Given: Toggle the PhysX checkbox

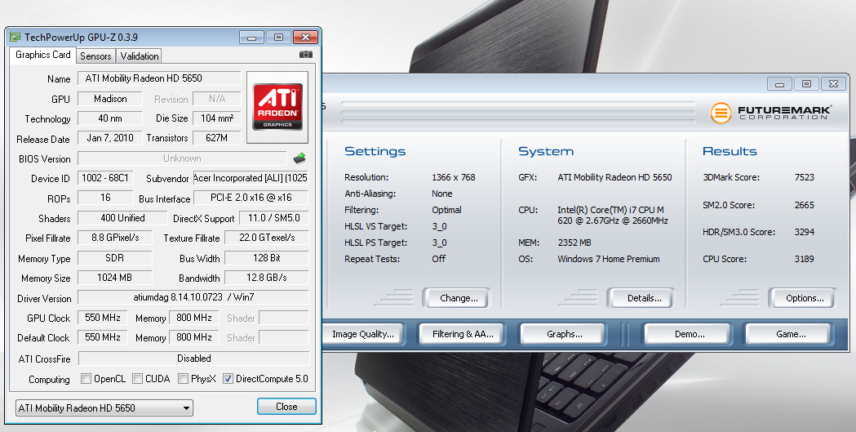Looking at the screenshot, I should pyautogui.click(x=184, y=378).
